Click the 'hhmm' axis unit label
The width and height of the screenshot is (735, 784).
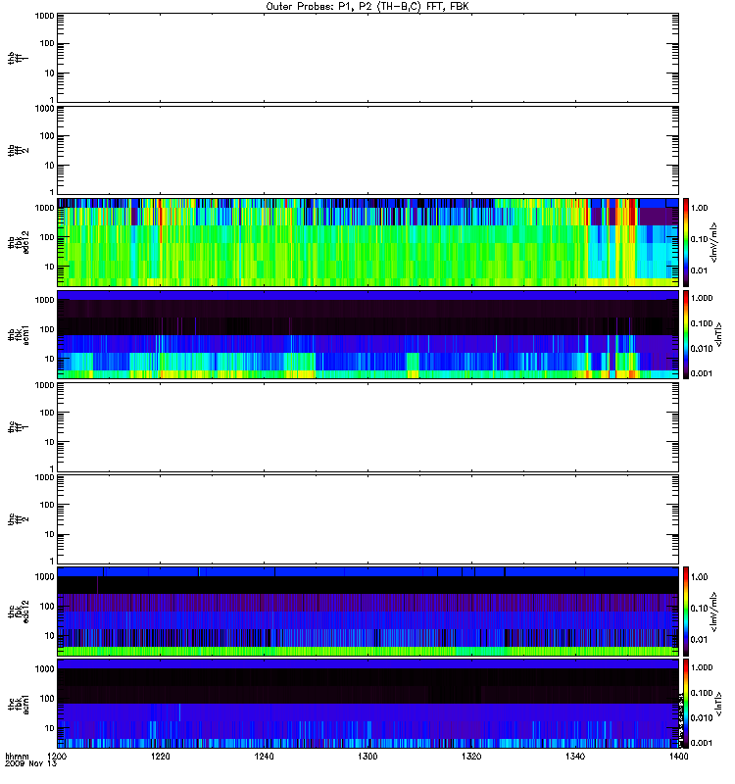coord(17,757)
